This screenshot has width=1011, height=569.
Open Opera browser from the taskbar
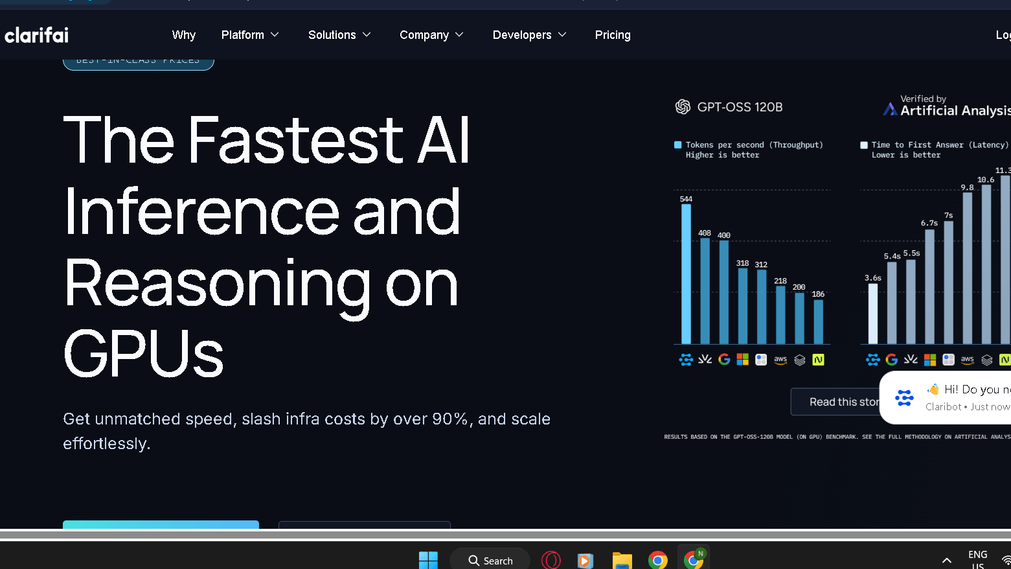(551, 560)
